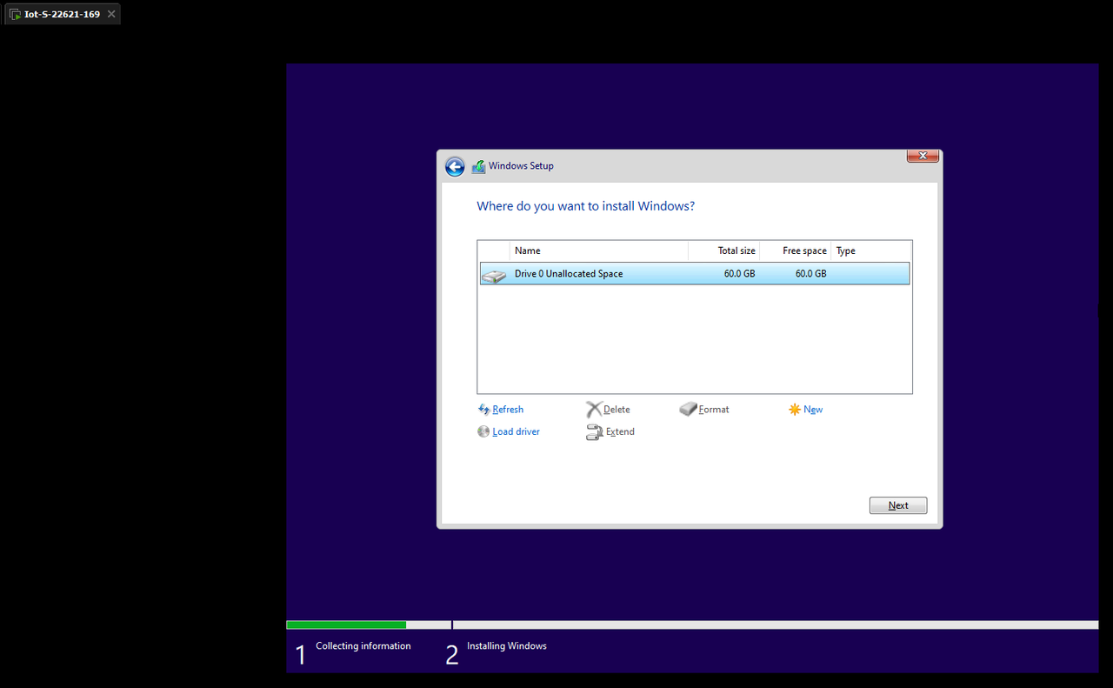Viewport: 1113px width, 688px height.
Task: Create a partition with New link
Action: click(x=813, y=410)
